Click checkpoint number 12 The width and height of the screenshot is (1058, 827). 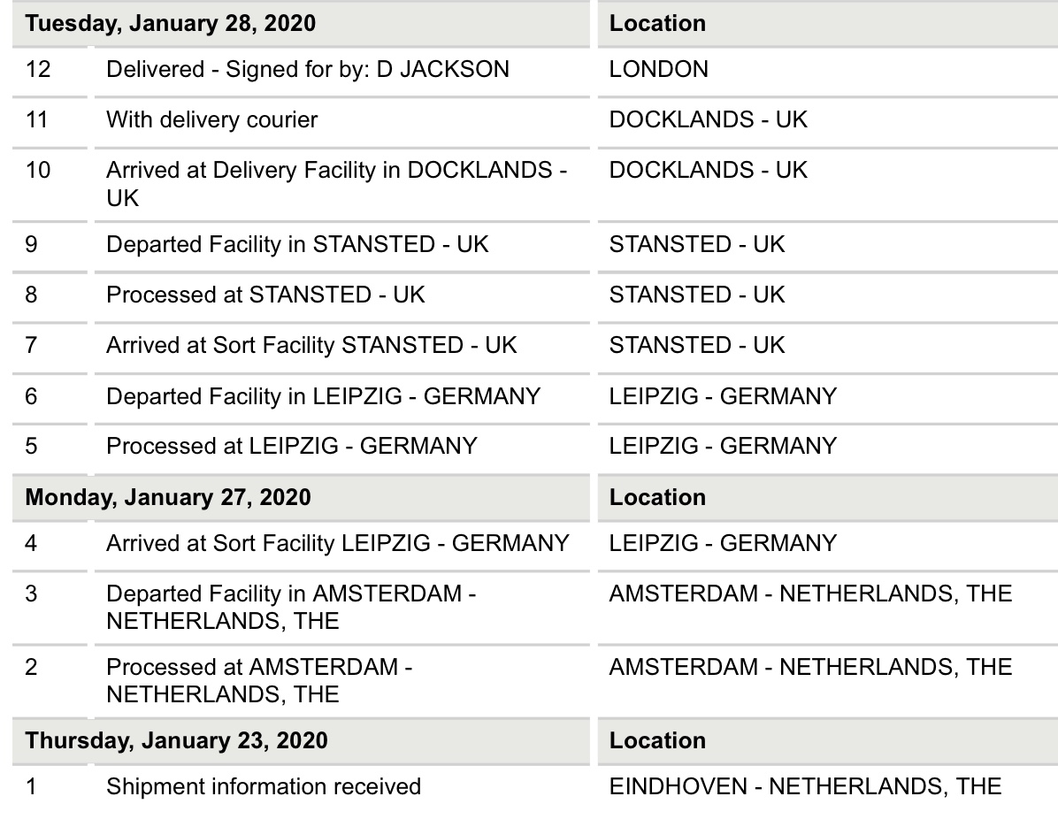pos(38,69)
